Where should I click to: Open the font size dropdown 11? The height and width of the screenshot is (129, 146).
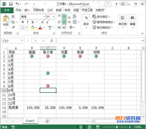(53, 17)
